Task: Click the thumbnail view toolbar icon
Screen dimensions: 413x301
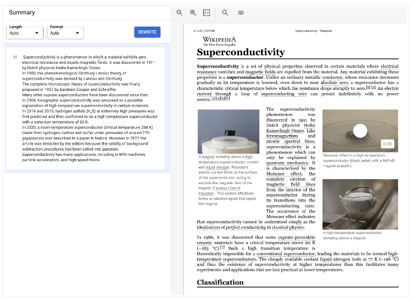Action: (x=241, y=12)
